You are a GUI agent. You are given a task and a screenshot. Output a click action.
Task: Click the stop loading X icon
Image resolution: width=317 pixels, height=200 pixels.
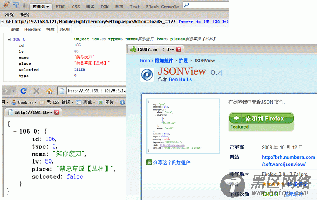(x=36, y=91)
